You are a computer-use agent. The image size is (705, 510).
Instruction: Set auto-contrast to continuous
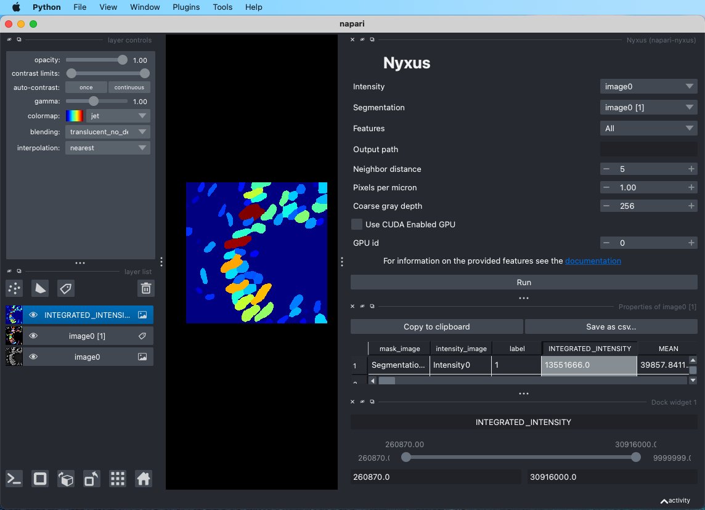129,87
